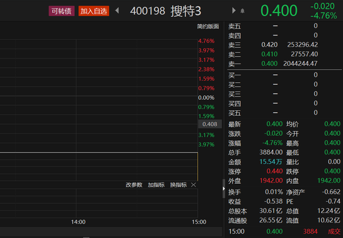Click 外盘 value 1942.00
The width and height of the screenshot is (343, 238).
pos(271,181)
